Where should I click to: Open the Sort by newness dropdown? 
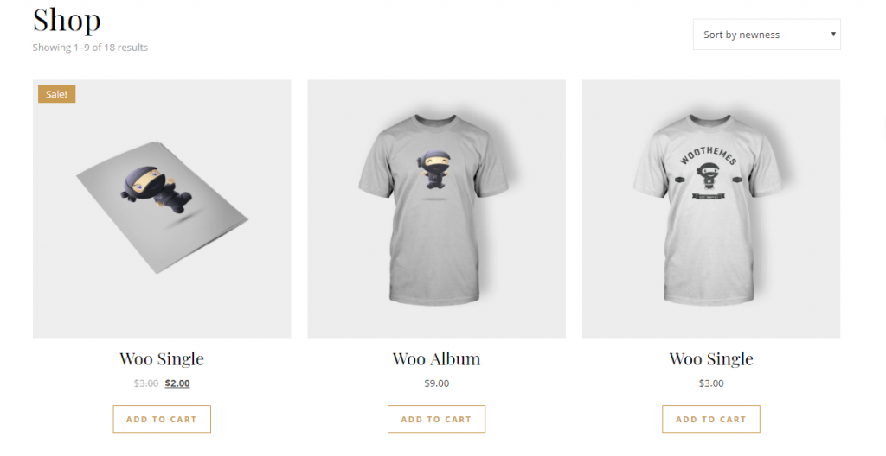click(767, 35)
